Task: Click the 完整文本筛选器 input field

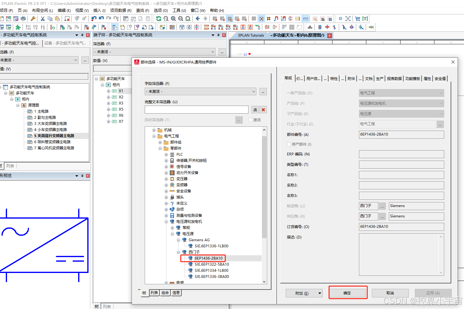Action: click(197, 110)
